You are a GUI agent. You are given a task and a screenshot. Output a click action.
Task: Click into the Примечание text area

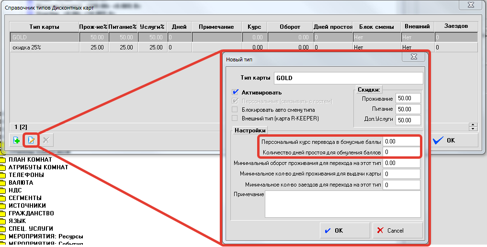pyautogui.click(x=343, y=204)
